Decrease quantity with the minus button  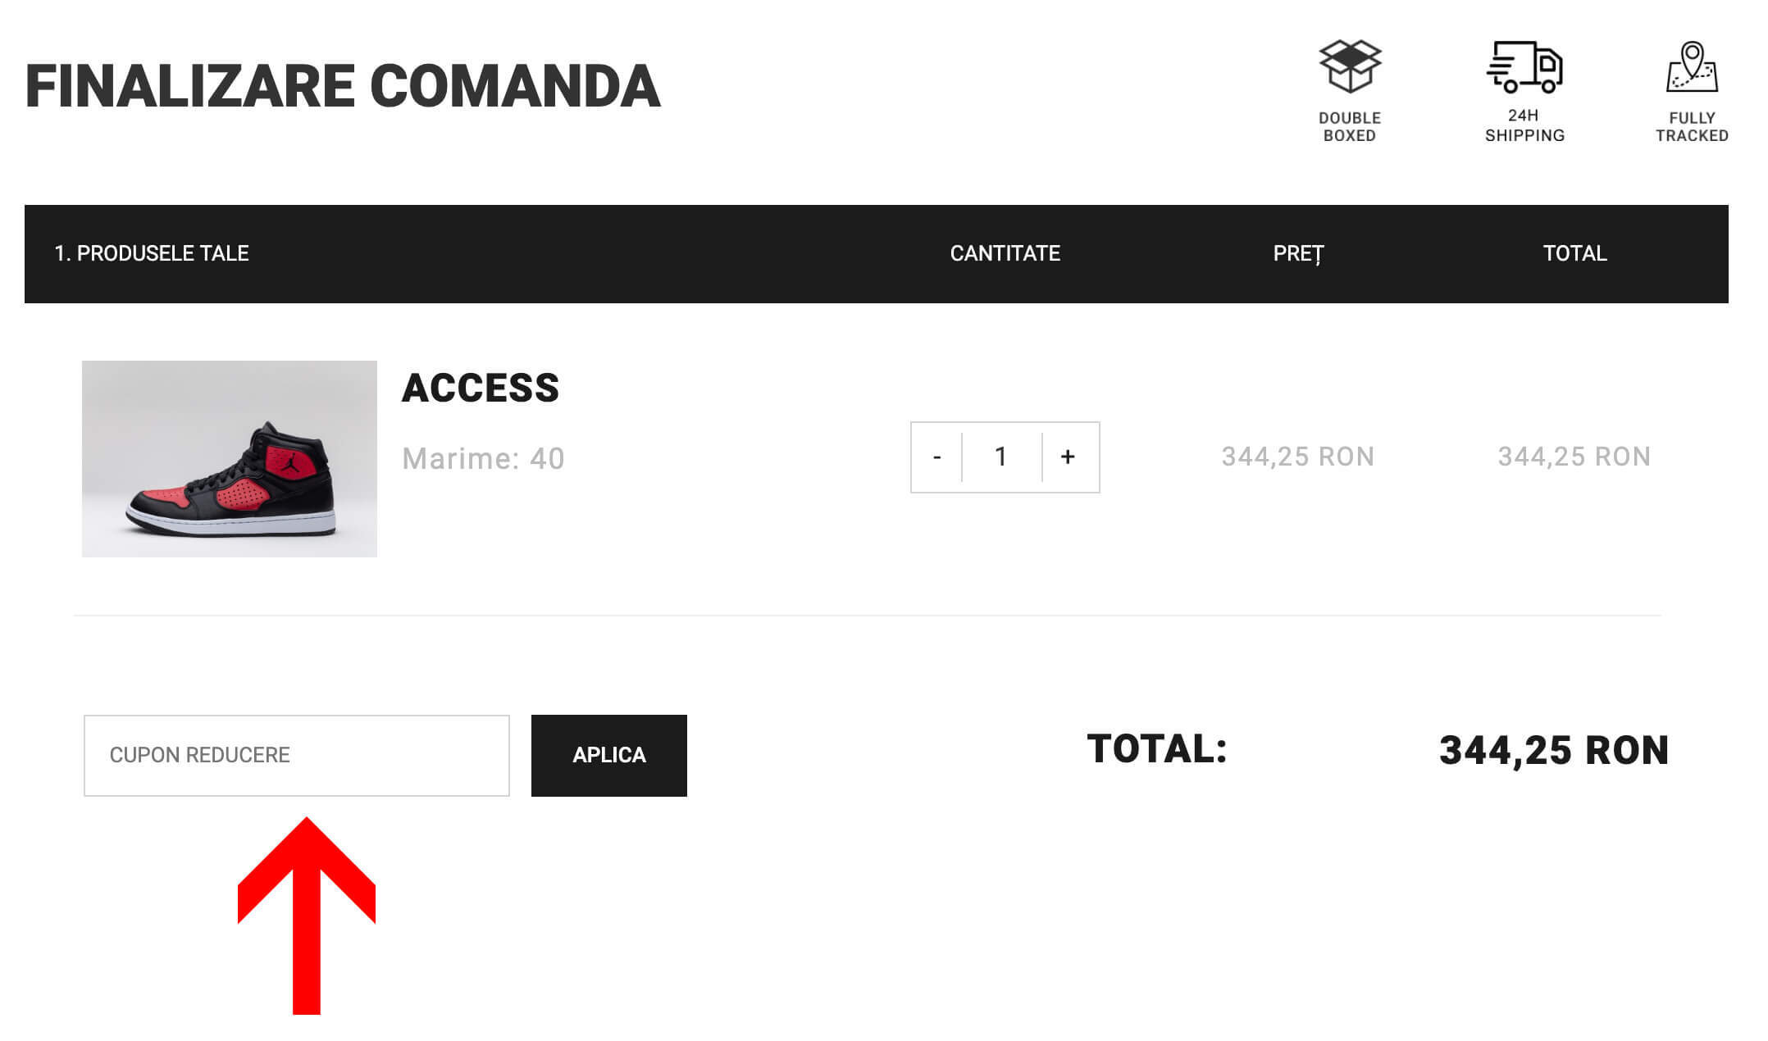click(x=936, y=457)
